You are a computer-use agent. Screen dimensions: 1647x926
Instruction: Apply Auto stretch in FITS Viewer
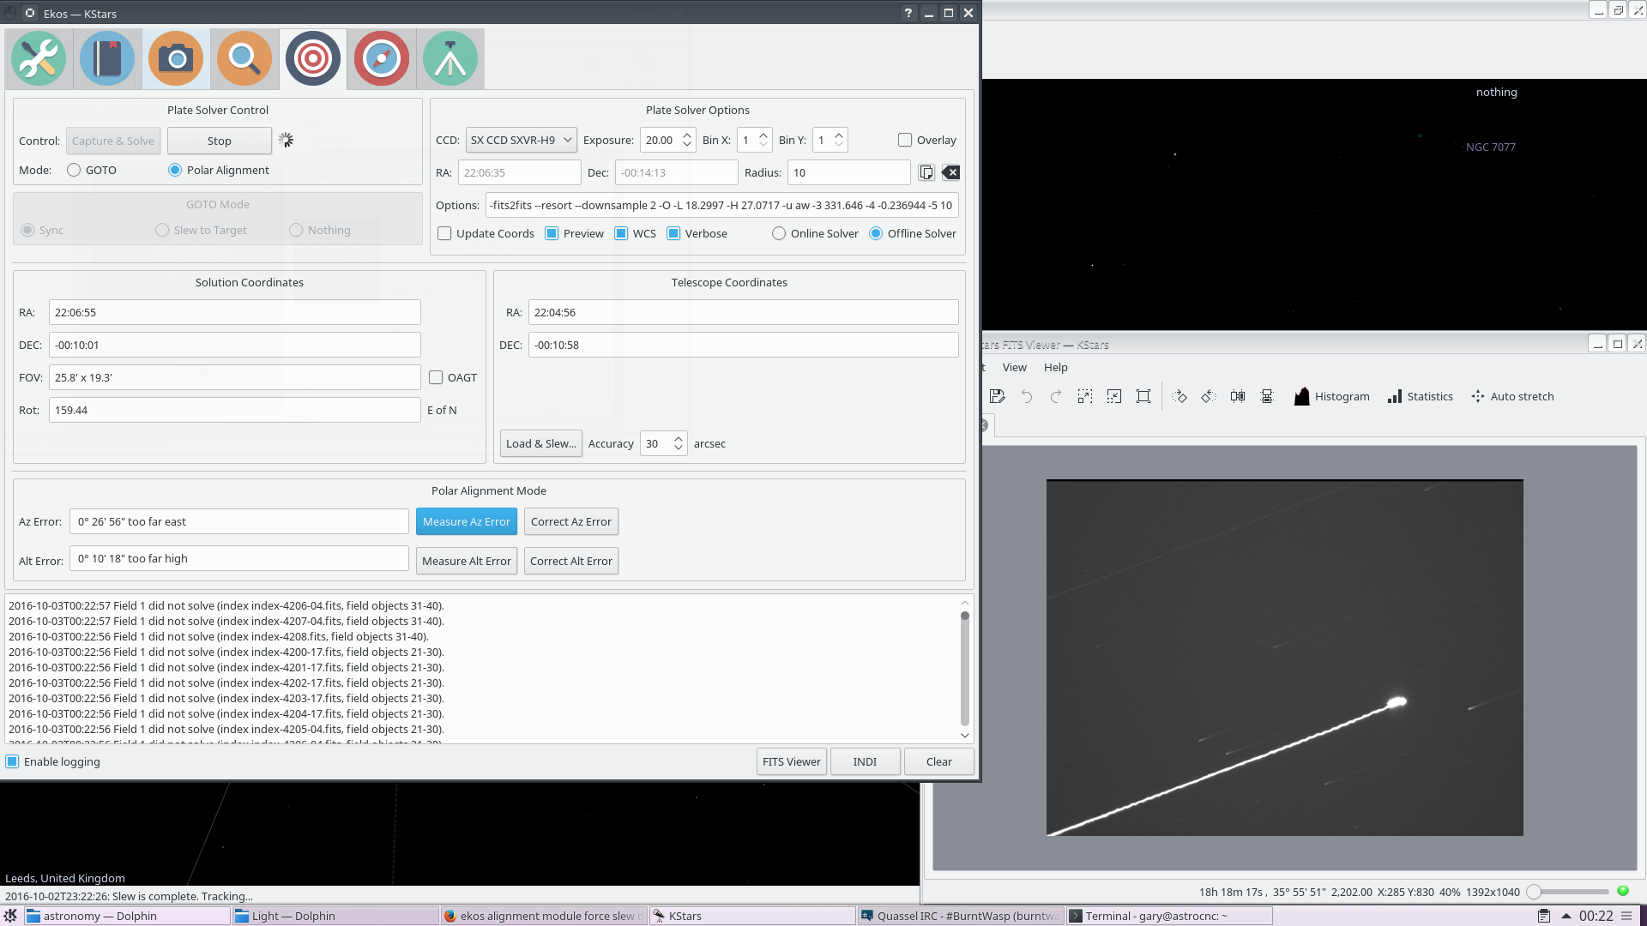[x=1512, y=396]
